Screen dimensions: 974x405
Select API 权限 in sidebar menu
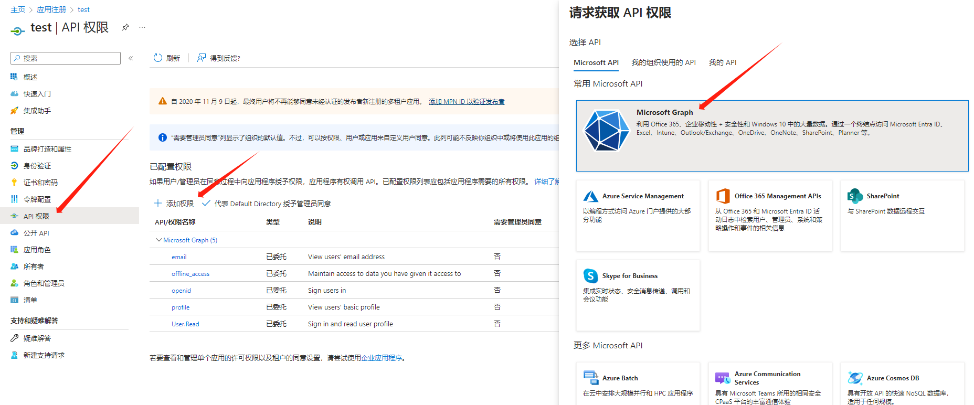click(x=69, y=216)
